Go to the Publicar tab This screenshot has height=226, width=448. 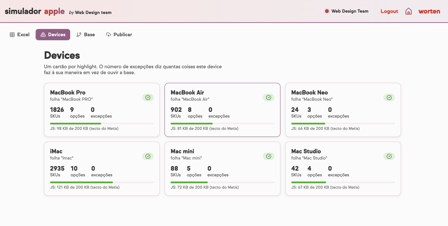[119, 35]
